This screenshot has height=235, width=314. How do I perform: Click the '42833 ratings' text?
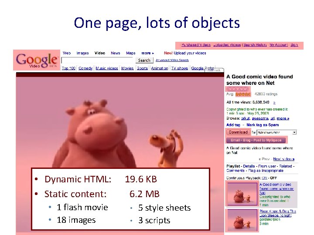pyautogui.click(x=266, y=94)
